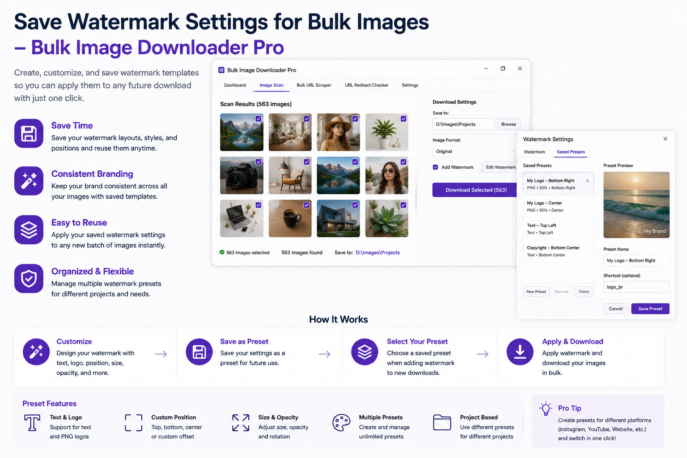The width and height of the screenshot is (687, 458).
Task: Open the D:\Images\Projects link in status bar
Action: click(x=377, y=253)
